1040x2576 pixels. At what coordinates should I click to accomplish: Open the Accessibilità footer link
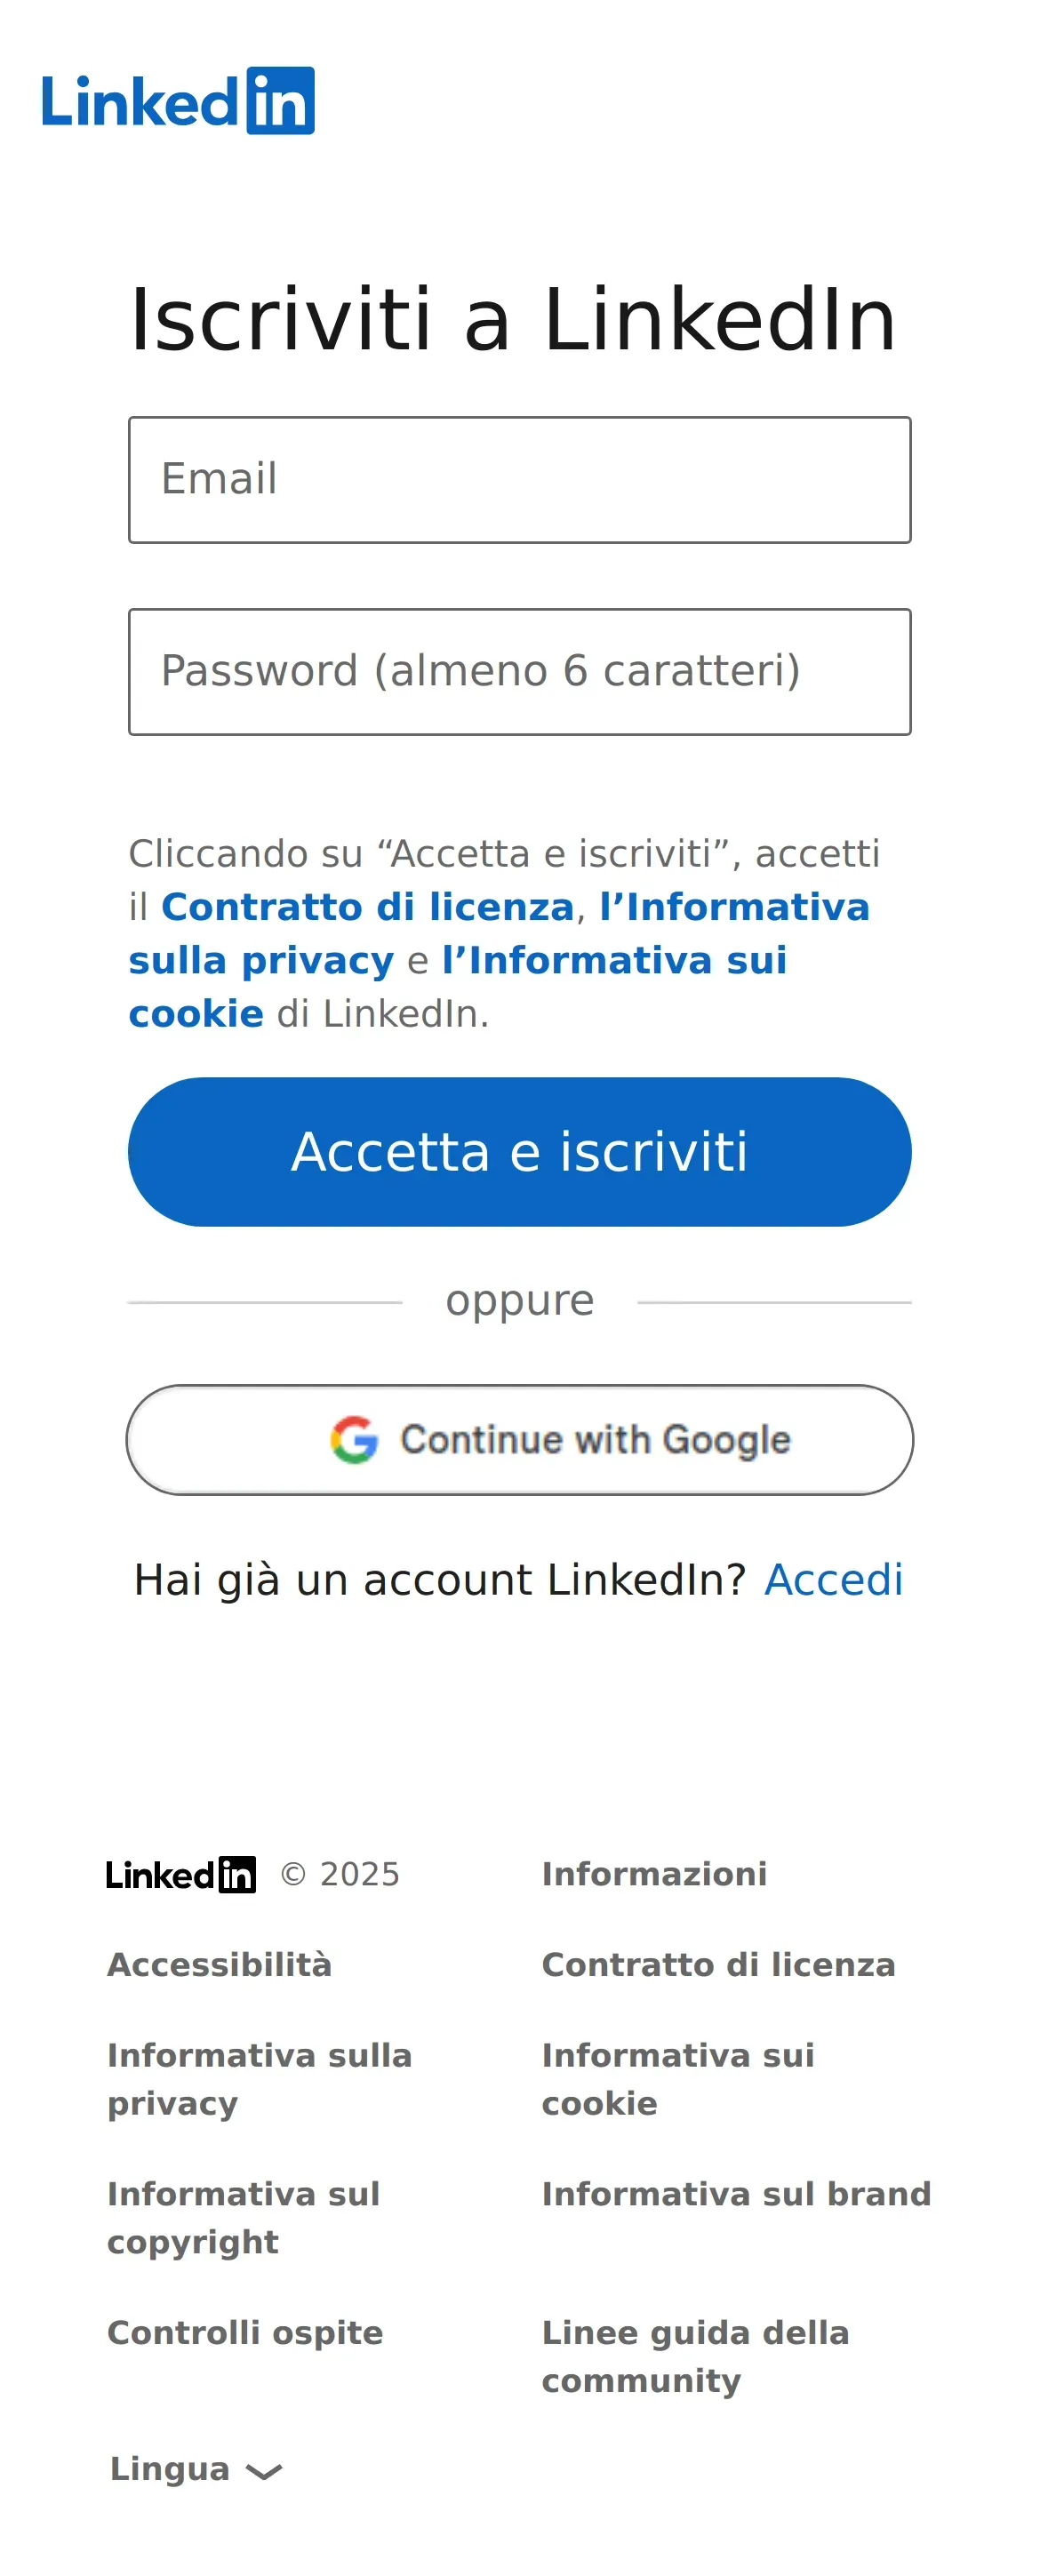[x=219, y=1965]
